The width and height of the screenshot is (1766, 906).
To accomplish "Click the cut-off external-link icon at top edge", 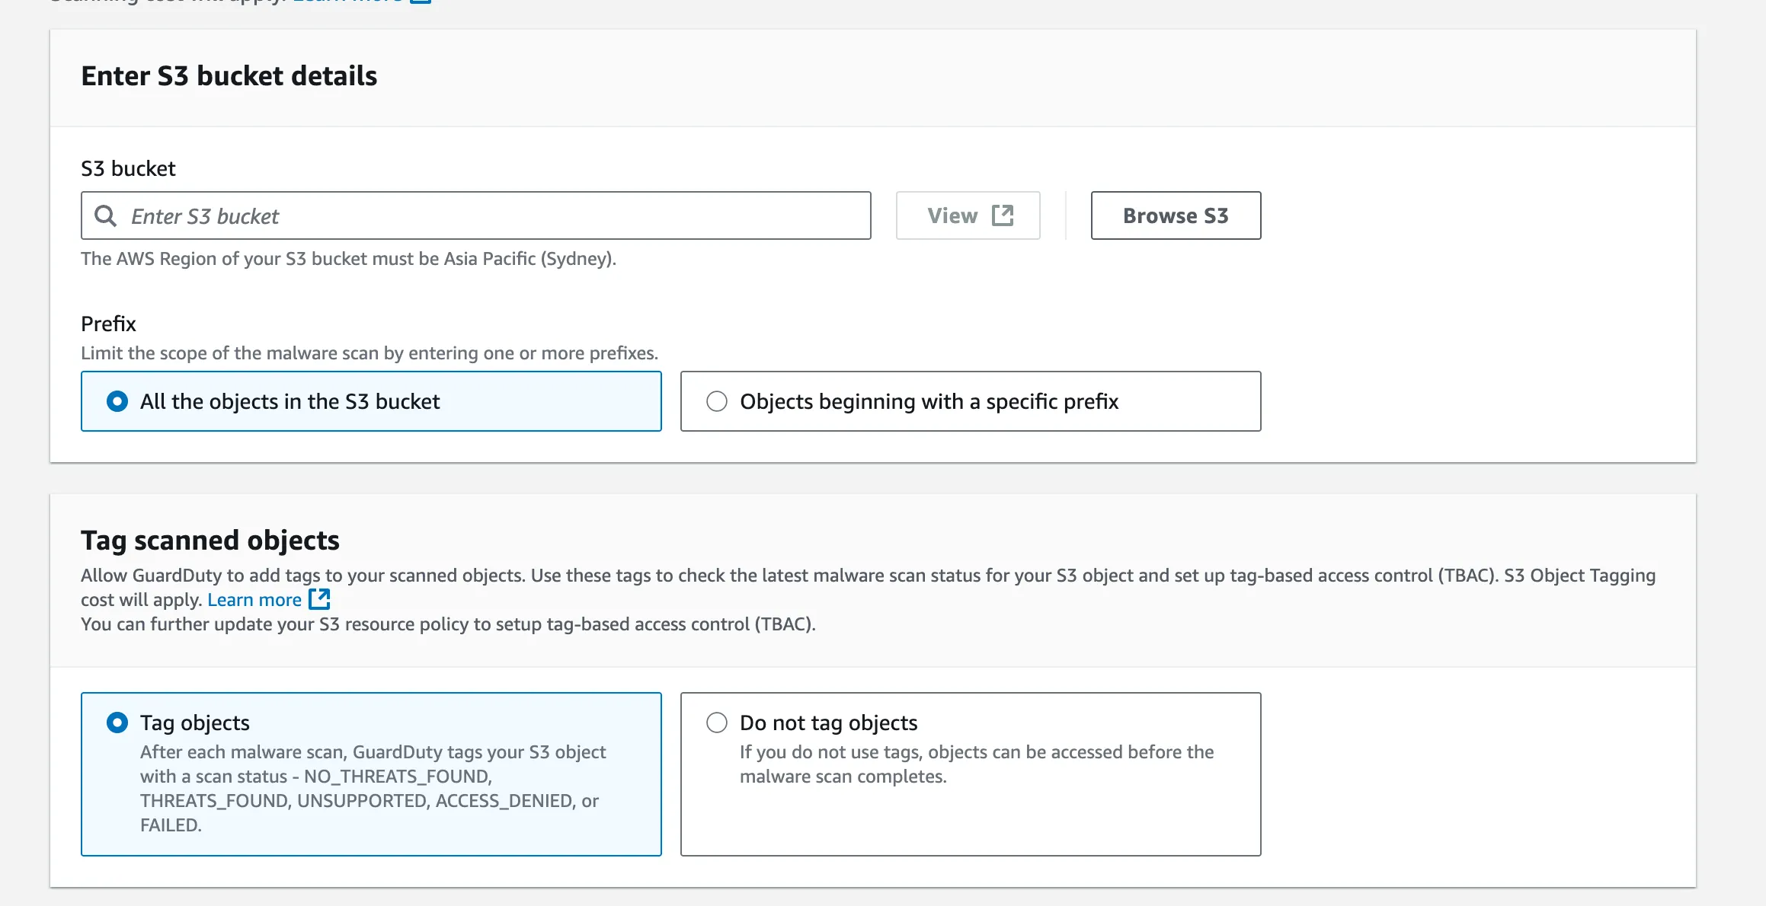I will pos(421,2).
